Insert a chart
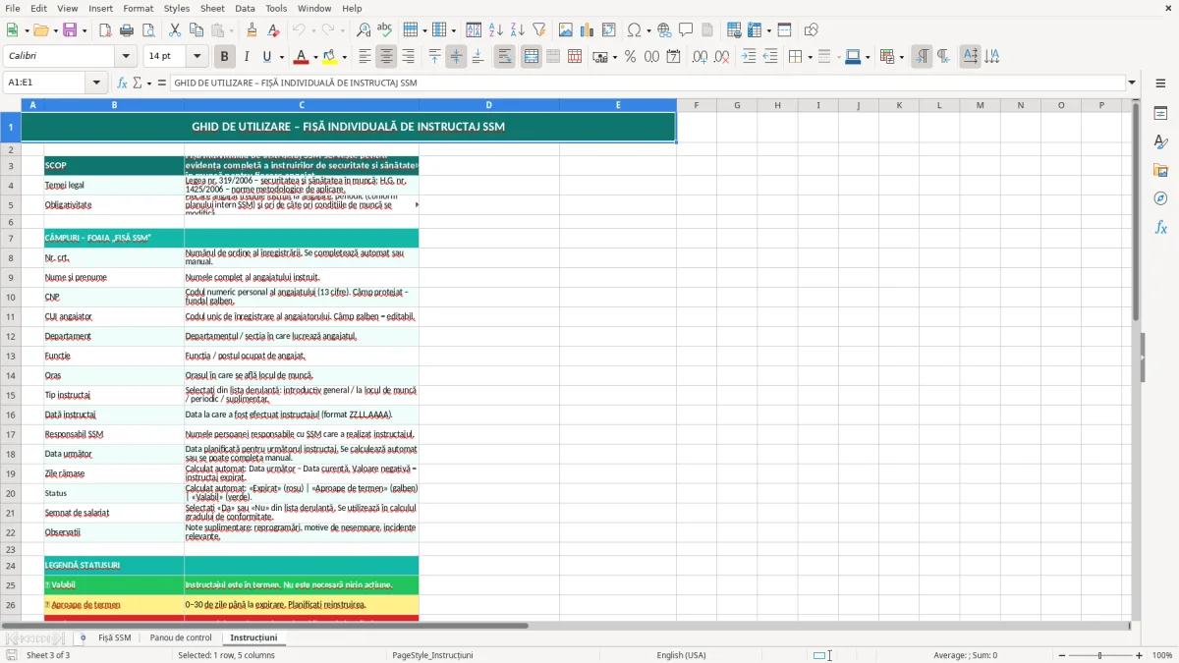 click(588, 30)
